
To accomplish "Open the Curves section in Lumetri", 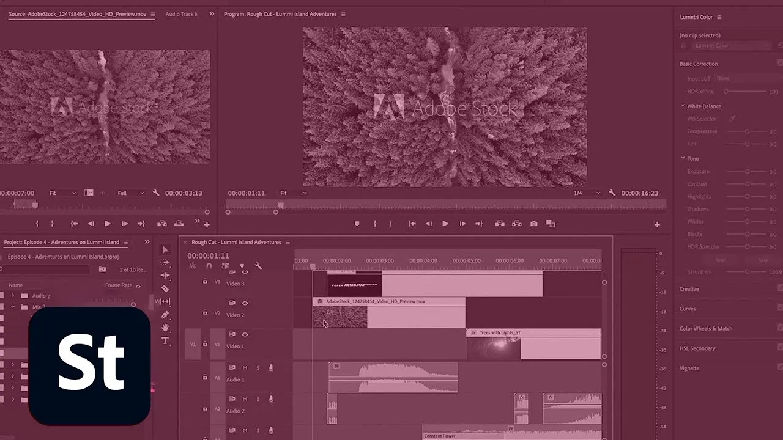I will (688, 309).
